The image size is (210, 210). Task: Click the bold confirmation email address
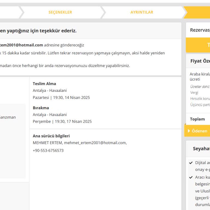21,45
